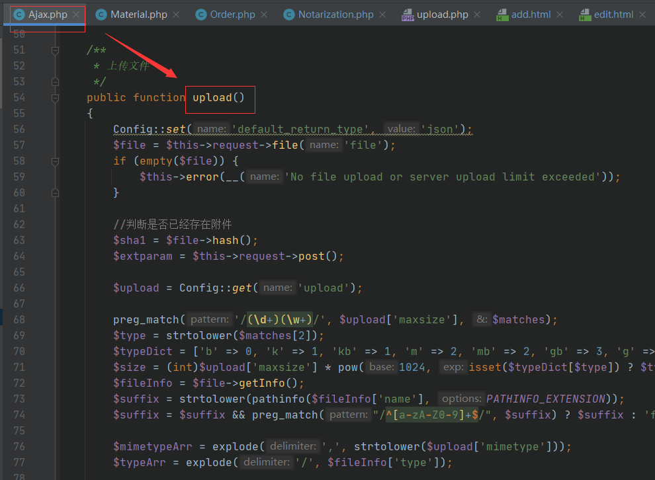
Task: Toggle the comment end fold marker at line 53
Action: (55, 82)
